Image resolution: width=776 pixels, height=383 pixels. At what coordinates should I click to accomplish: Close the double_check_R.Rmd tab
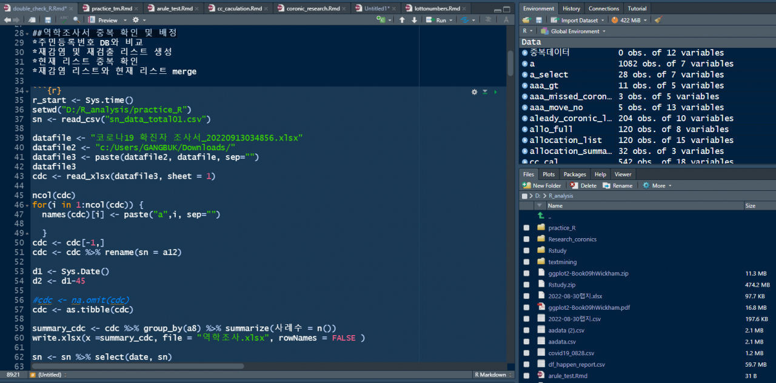click(x=72, y=8)
